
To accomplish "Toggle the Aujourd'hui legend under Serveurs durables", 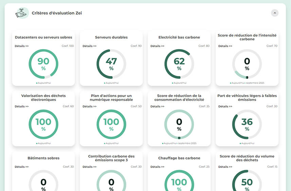I will pyautogui.click(x=111, y=83).
